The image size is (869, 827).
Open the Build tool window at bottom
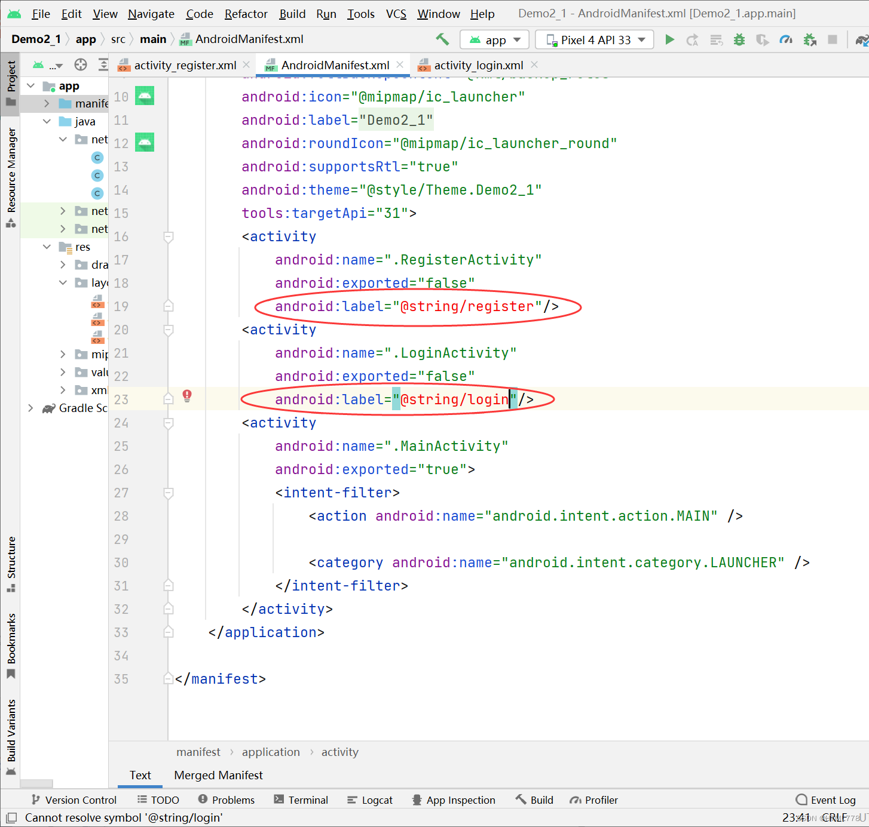coord(534,800)
